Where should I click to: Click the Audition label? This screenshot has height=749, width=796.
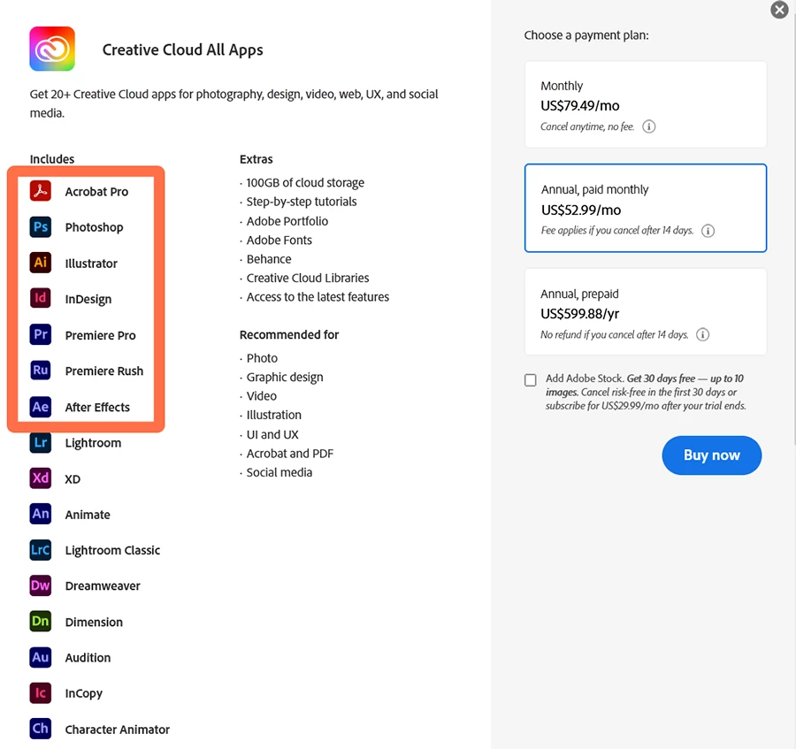click(x=88, y=658)
